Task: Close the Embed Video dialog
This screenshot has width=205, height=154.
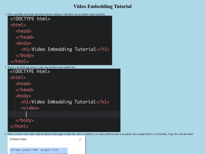Action: 80,140
